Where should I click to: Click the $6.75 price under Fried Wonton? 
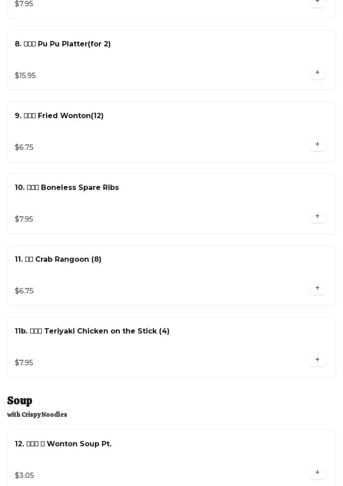coord(24,147)
